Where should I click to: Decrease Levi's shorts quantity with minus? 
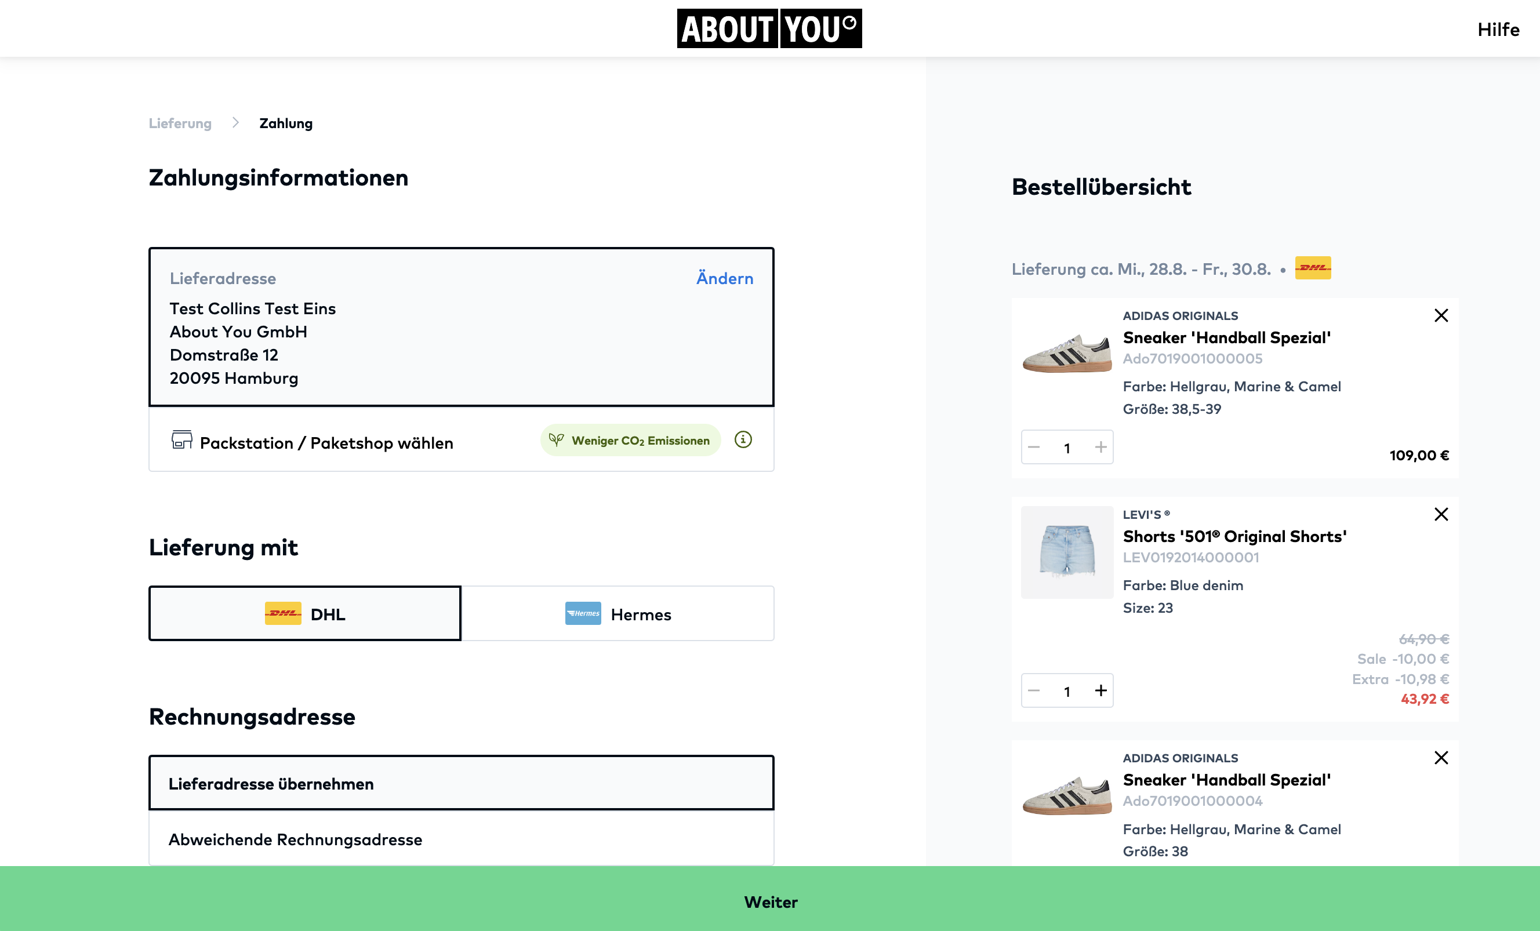click(x=1034, y=690)
